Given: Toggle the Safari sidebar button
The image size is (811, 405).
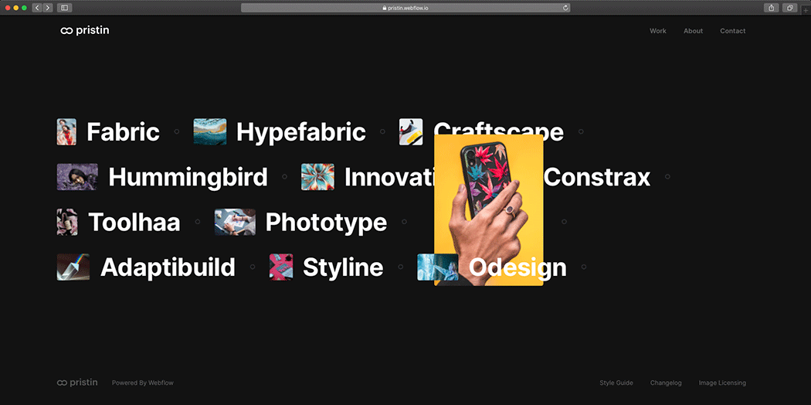Looking at the screenshot, I should [65, 8].
